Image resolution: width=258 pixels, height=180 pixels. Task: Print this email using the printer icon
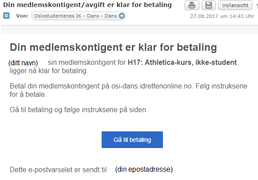point(192,5)
